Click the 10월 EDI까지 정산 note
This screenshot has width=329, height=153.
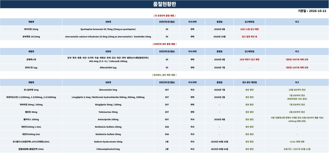point(297,90)
